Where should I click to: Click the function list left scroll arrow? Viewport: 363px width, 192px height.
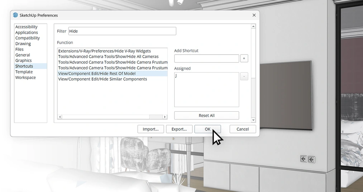coord(60,117)
